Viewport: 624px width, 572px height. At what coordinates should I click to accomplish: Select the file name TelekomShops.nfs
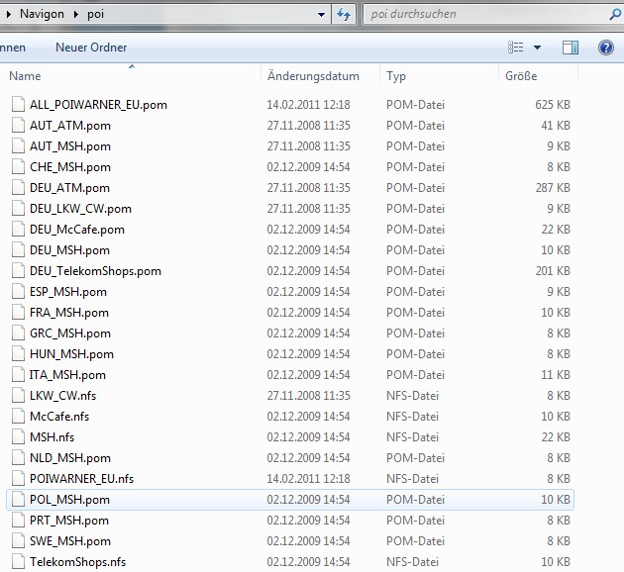(x=77, y=562)
